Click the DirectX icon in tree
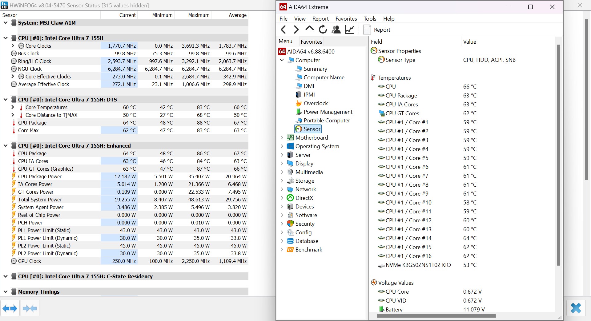The width and height of the screenshot is (591, 321). tap(290, 198)
